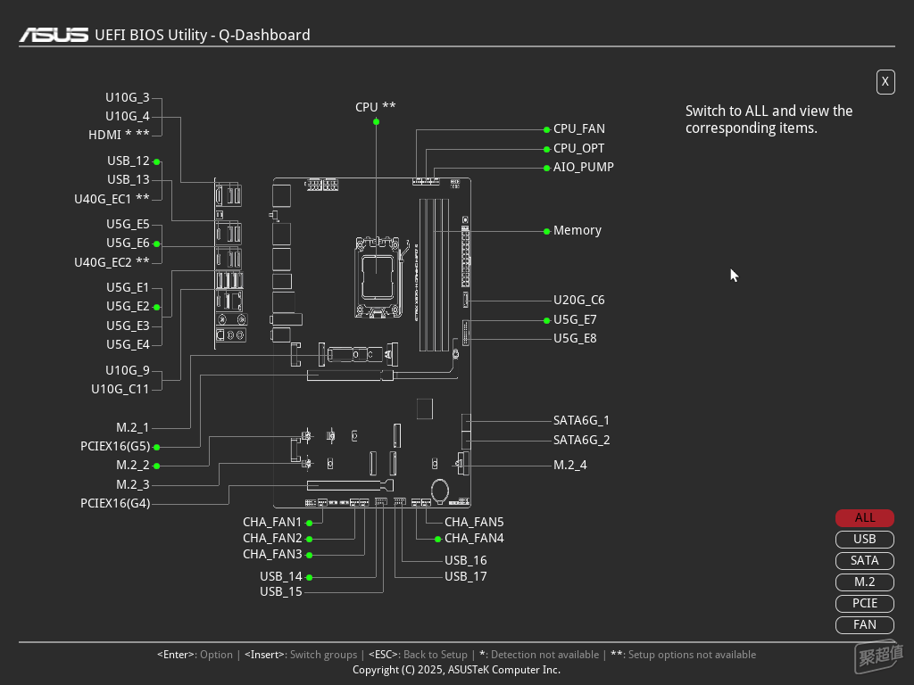This screenshot has height=685, width=914.
Task: Select the PCIEX16(G5) slot label
Action: (115, 447)
